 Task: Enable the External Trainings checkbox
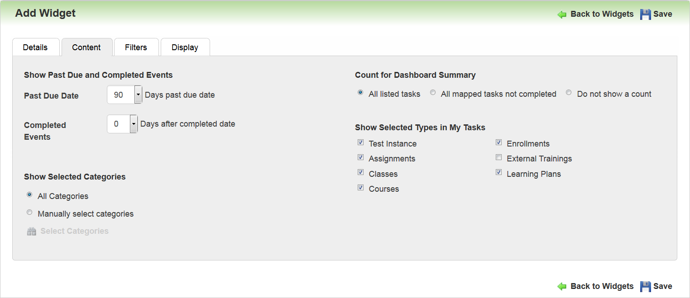click(498, 157)
